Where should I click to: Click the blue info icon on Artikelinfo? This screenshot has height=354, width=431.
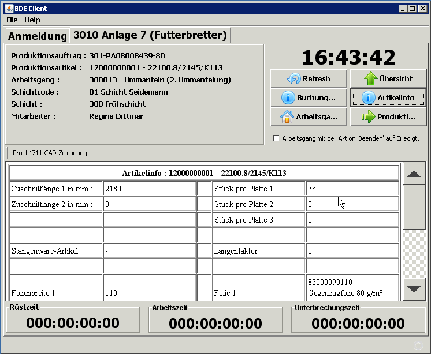coord(368,98)
